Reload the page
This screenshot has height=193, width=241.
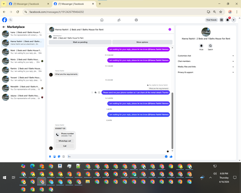[x=18, y=12]
